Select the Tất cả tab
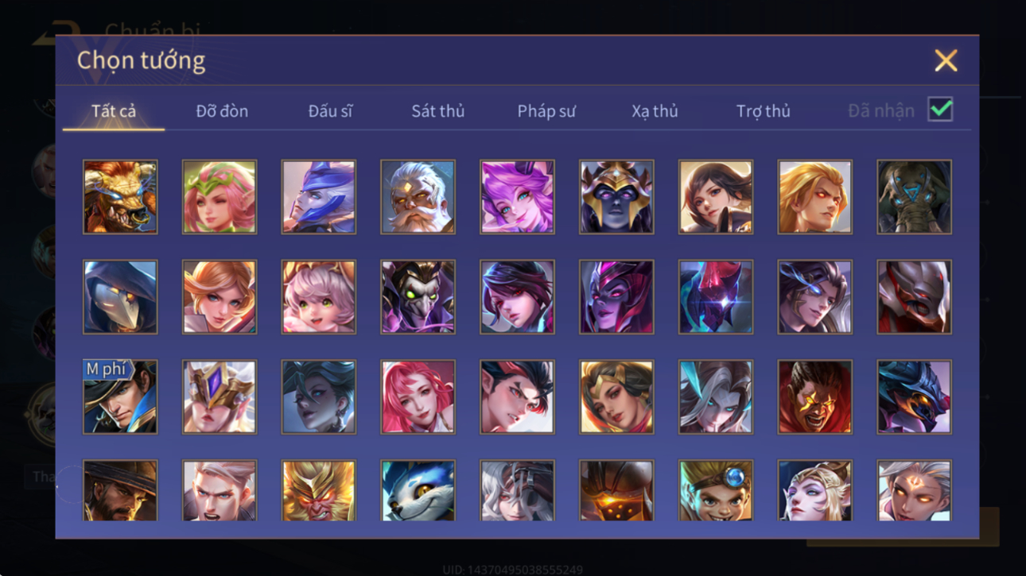Image resolution: width=1026 pixels, height=576 pixels. coord(114,111)
